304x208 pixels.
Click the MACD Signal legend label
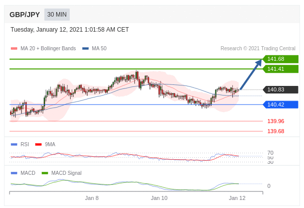click(66, 173)
